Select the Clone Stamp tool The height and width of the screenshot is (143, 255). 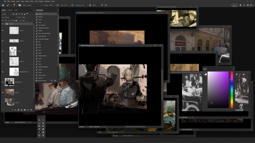[43, 132]
